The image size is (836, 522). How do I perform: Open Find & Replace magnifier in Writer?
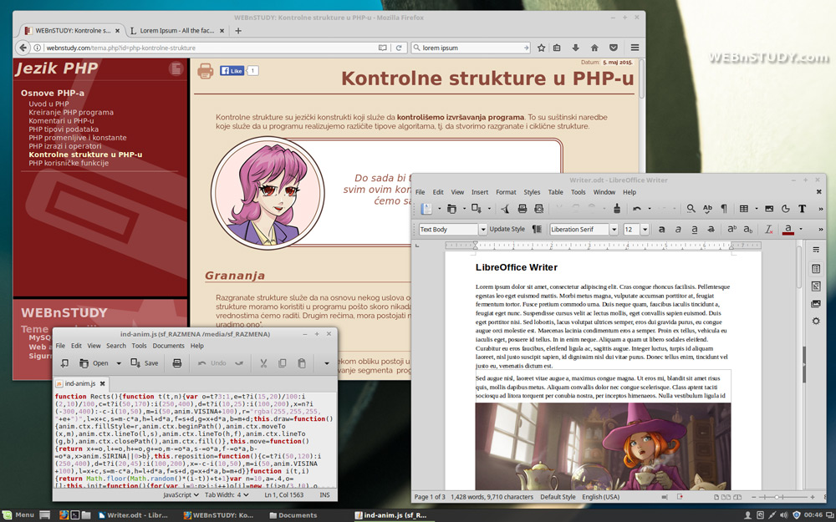click(x=691, y=209)
